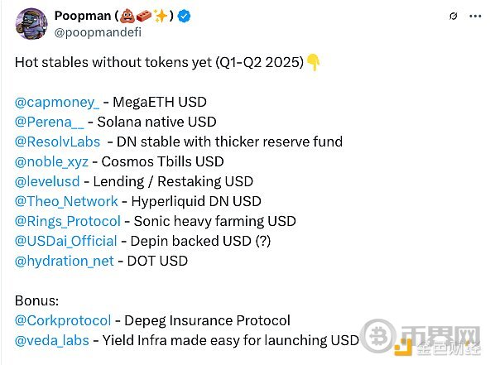Click the pointing-down hand emoji
Screen dimensions: 490x365
tap(313, 62)
